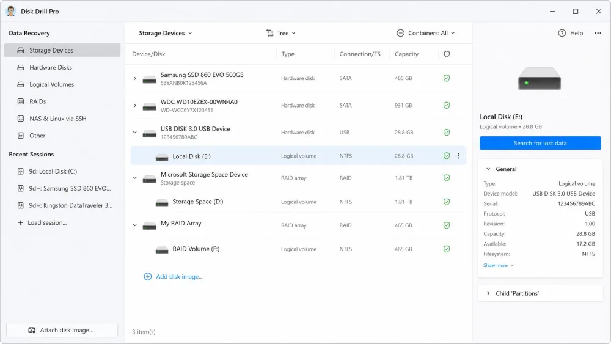This screenshot has height=344, width=611.
Task: Click Disk Drill Pro avatar icon
Action: [11, 11]
